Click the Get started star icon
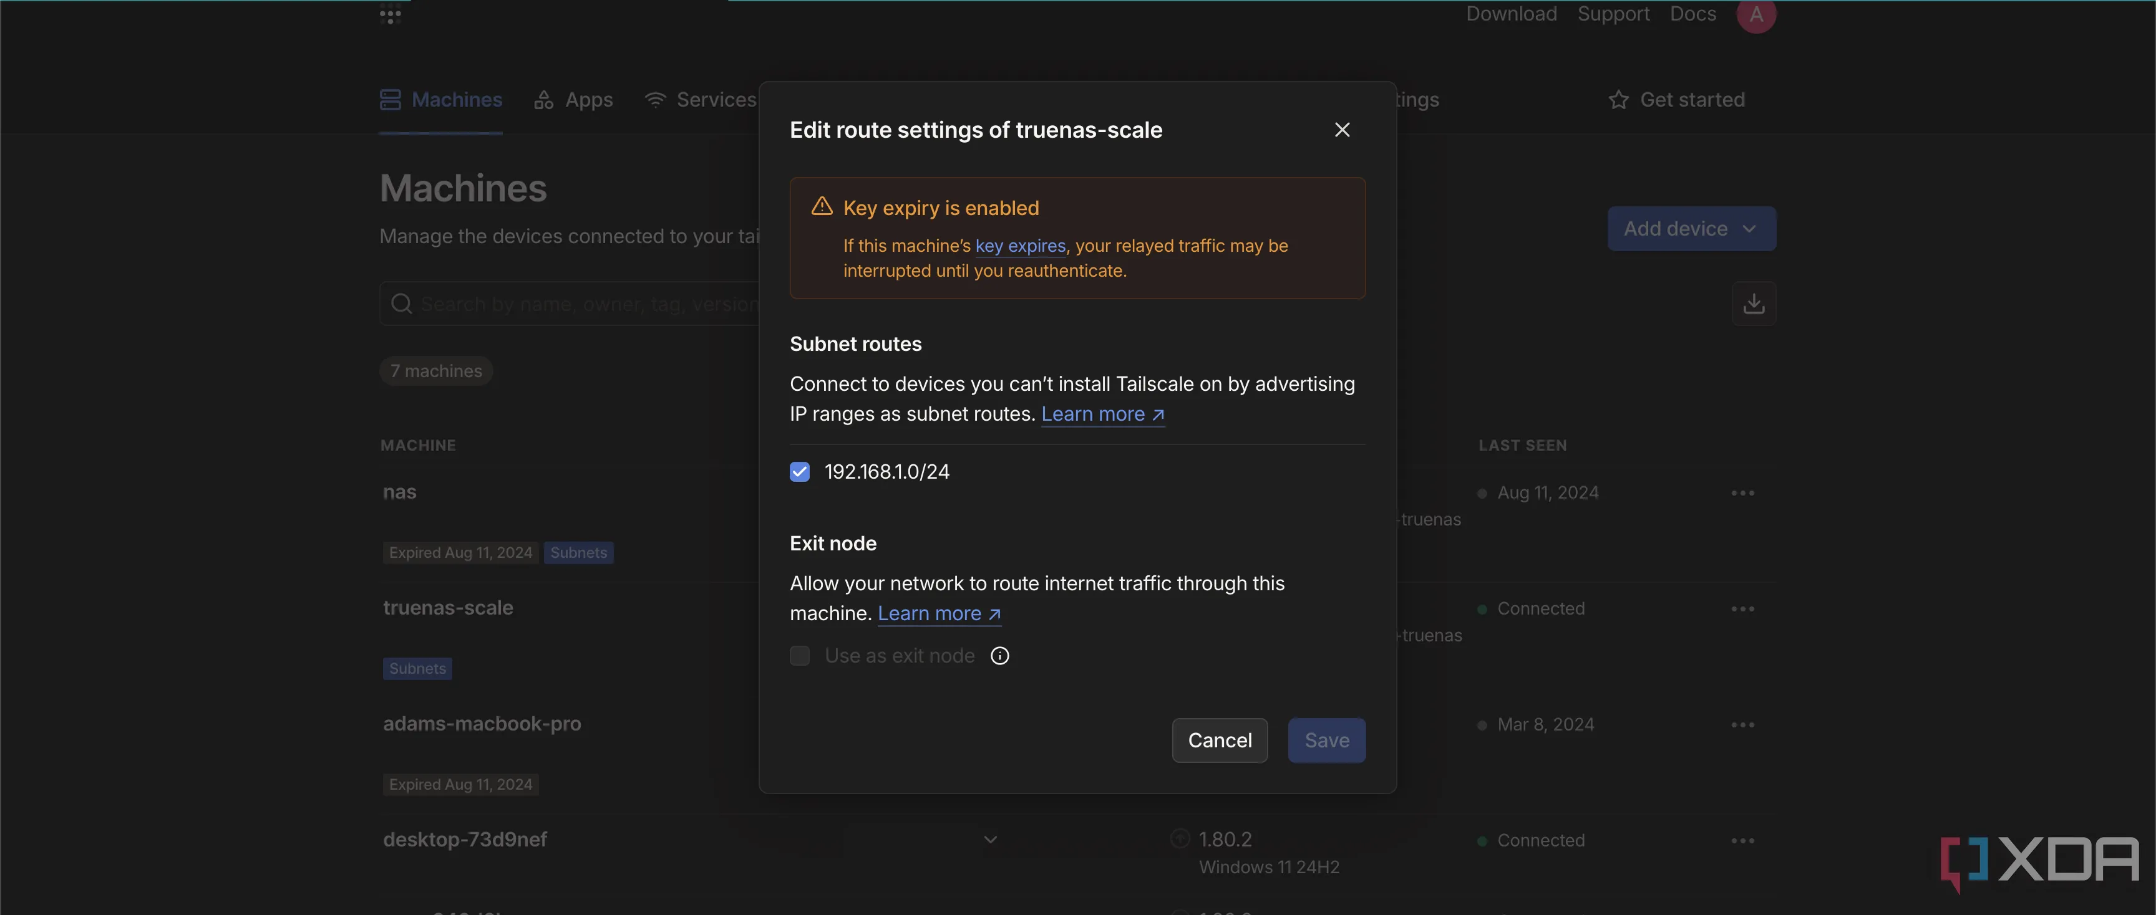 click(x=1618, y=100)
